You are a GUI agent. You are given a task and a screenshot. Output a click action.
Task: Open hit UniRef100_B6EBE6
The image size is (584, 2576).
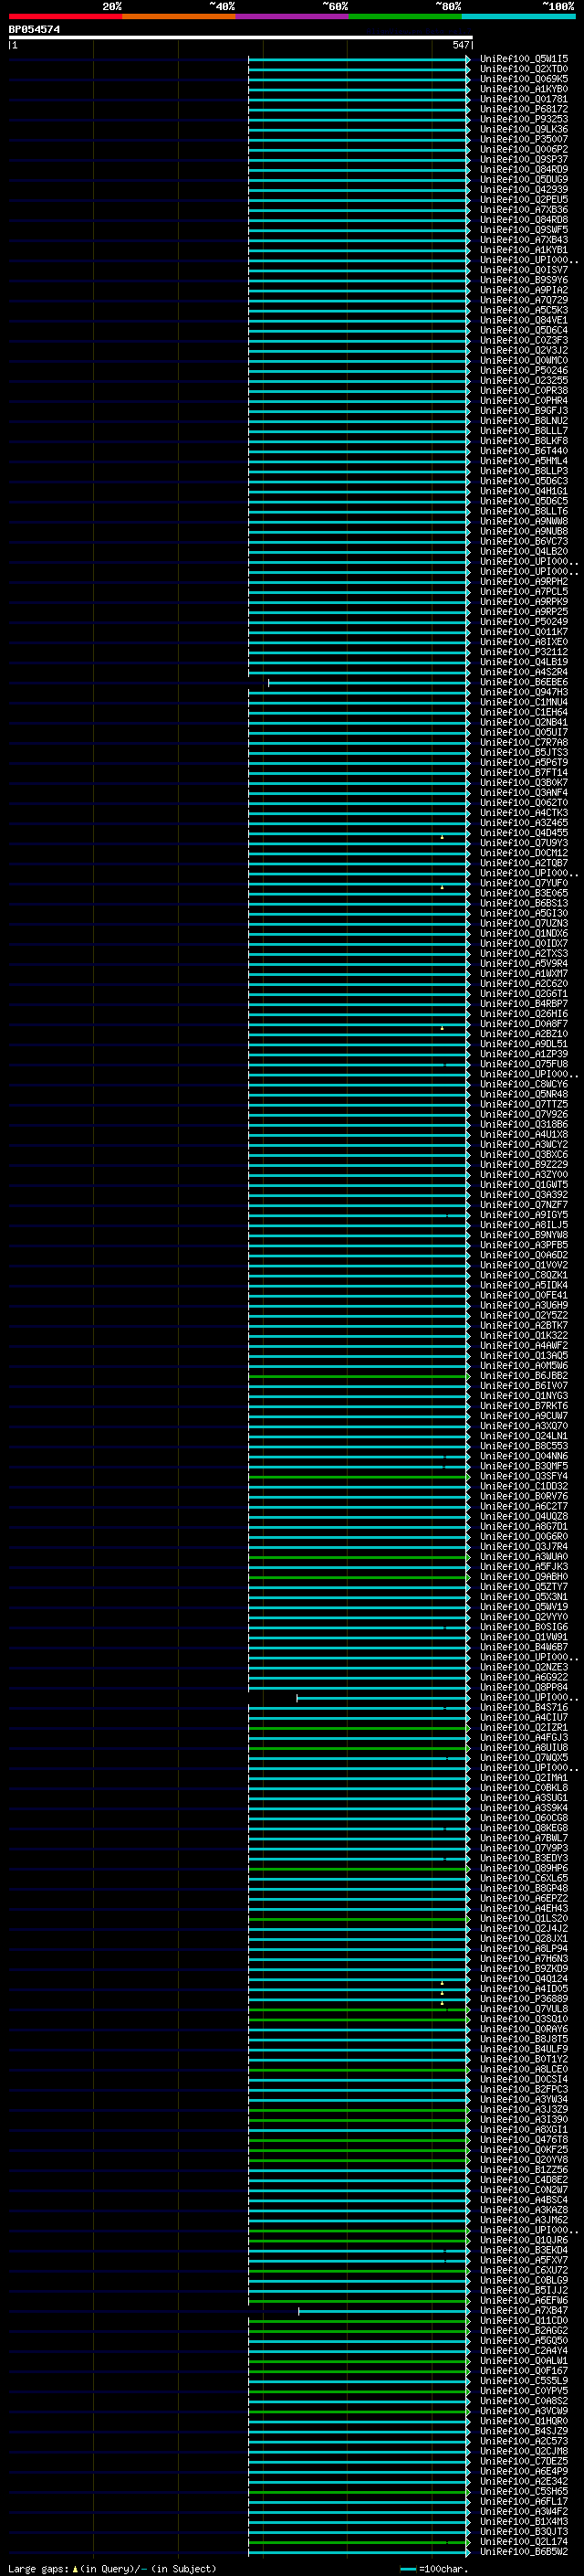coord(524,682)
